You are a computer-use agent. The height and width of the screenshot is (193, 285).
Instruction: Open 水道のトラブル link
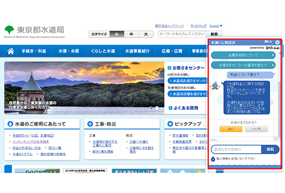click(22, 154)
